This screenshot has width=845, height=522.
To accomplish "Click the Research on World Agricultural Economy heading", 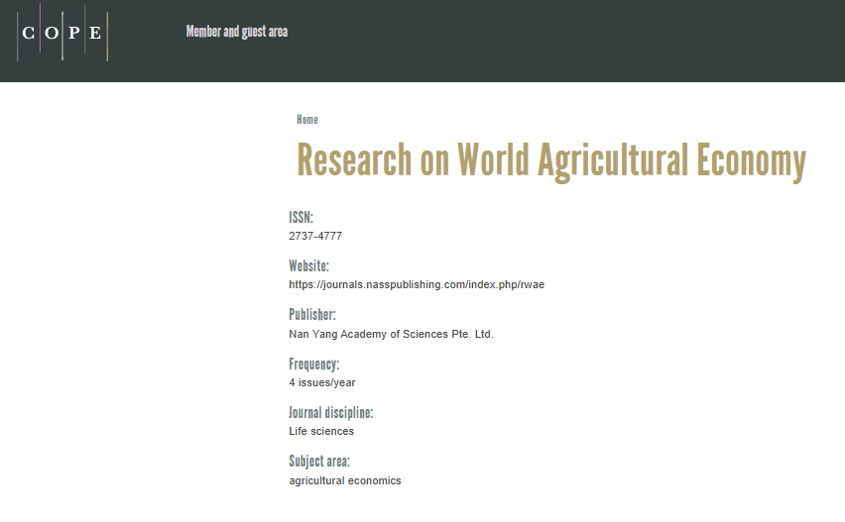I will [x=551, y=160].
